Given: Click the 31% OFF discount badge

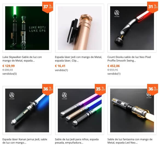Looking at the screenshot, I should coord(153,7).
